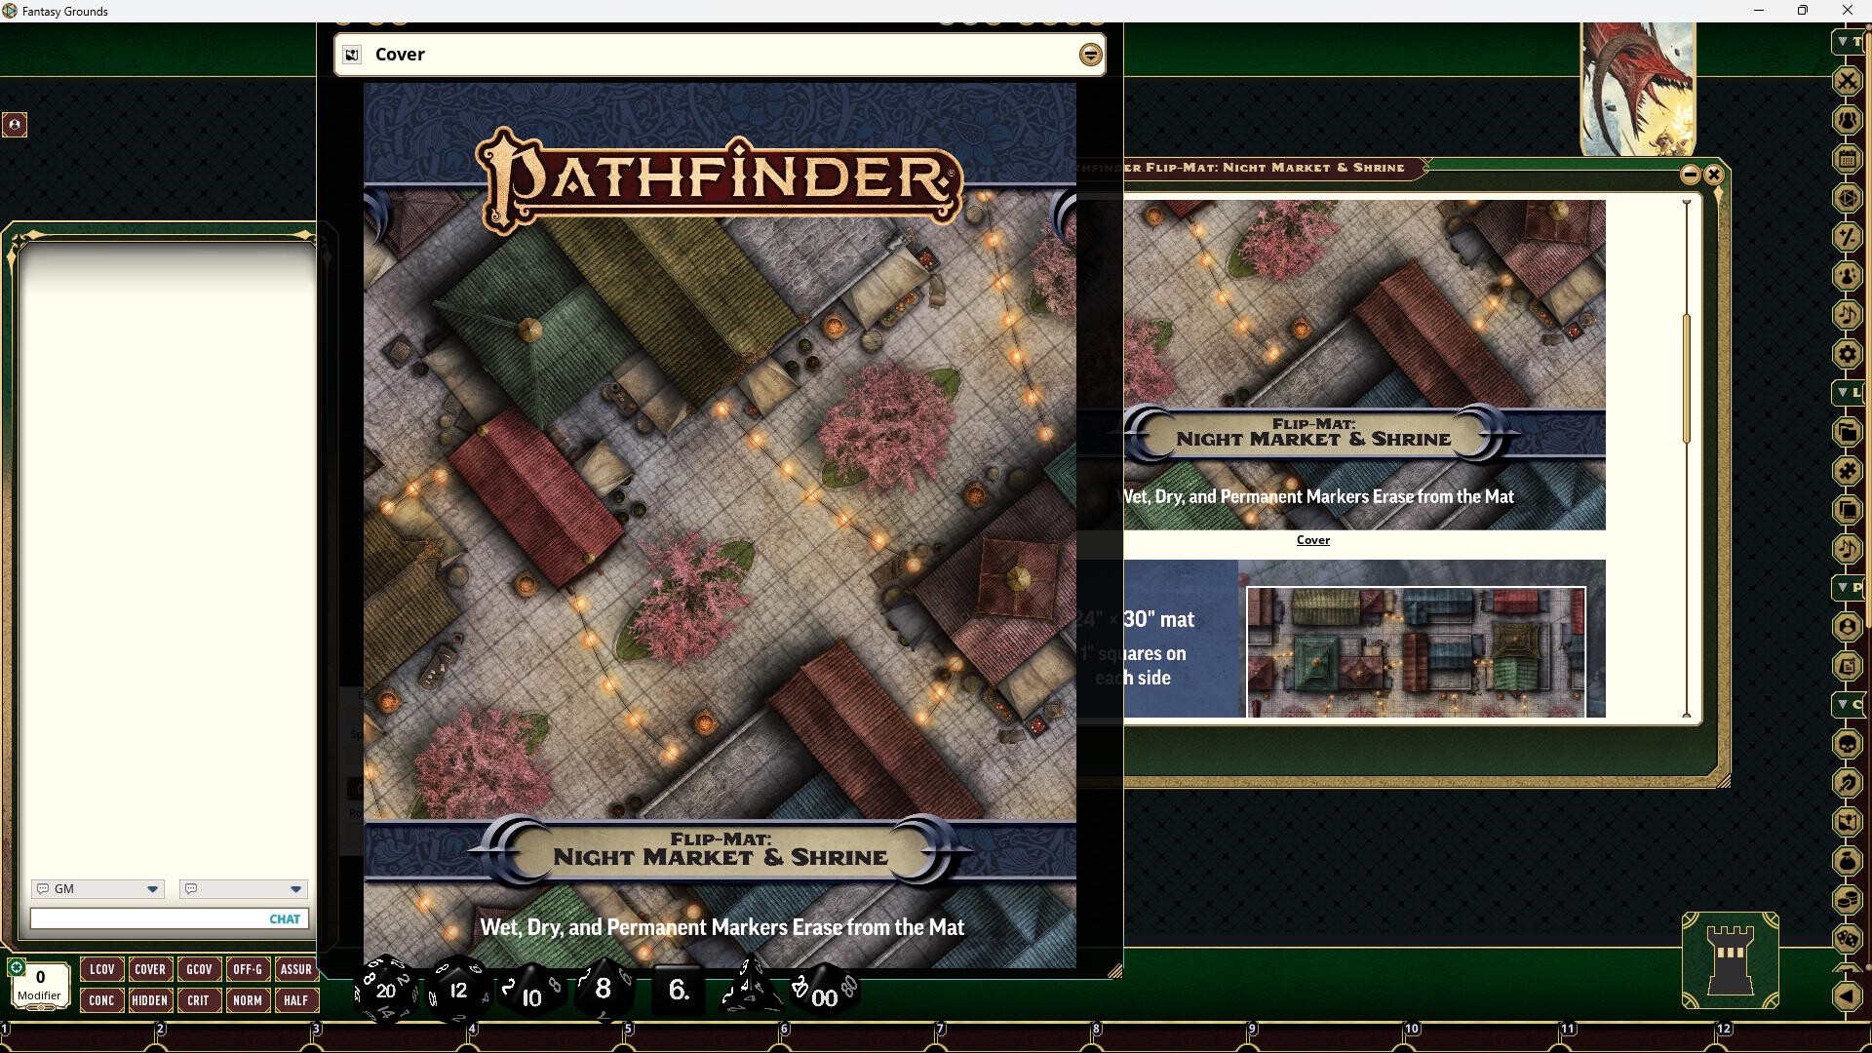Toggle the CRIT modifier button

point(199,1000)
